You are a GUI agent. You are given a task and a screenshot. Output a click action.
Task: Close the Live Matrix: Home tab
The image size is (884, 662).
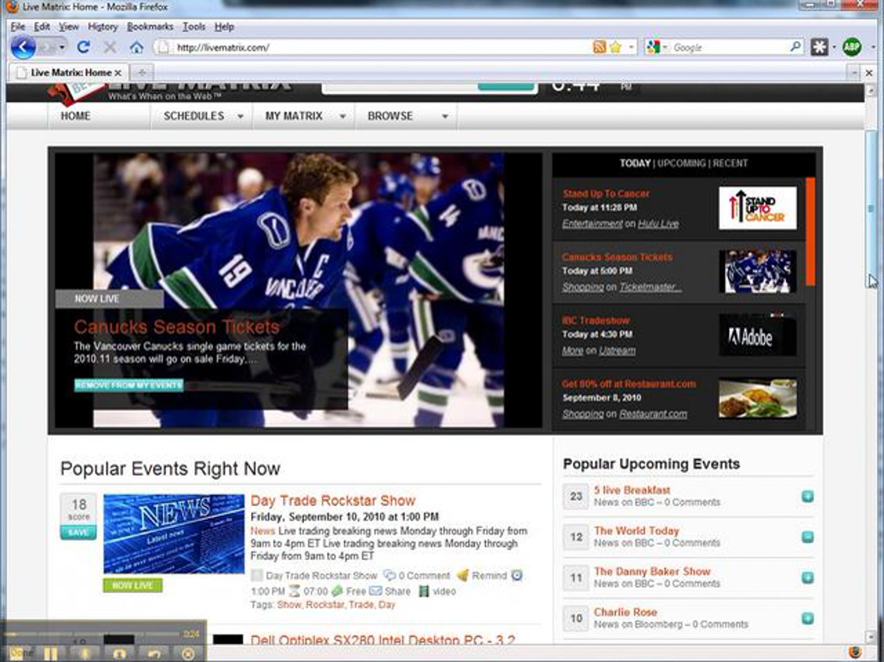pos(118,73)
